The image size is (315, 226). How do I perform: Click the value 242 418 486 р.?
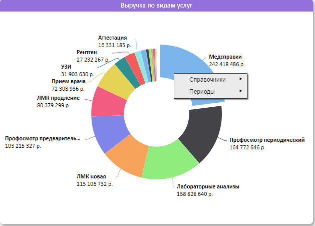[227, 64]
